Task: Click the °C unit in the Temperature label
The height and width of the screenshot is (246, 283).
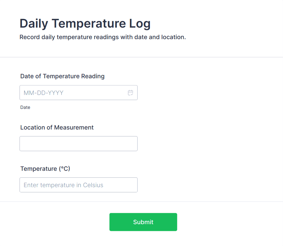Action: 65,169
